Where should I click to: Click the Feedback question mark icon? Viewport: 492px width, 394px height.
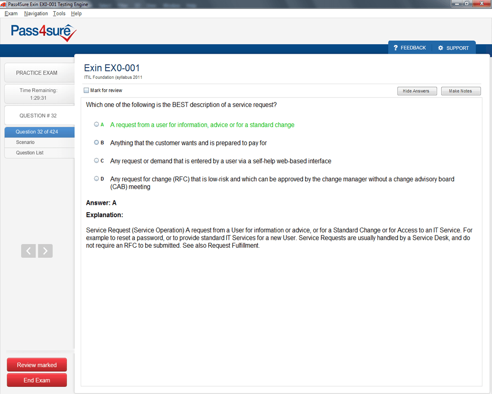tap(396, 48)
